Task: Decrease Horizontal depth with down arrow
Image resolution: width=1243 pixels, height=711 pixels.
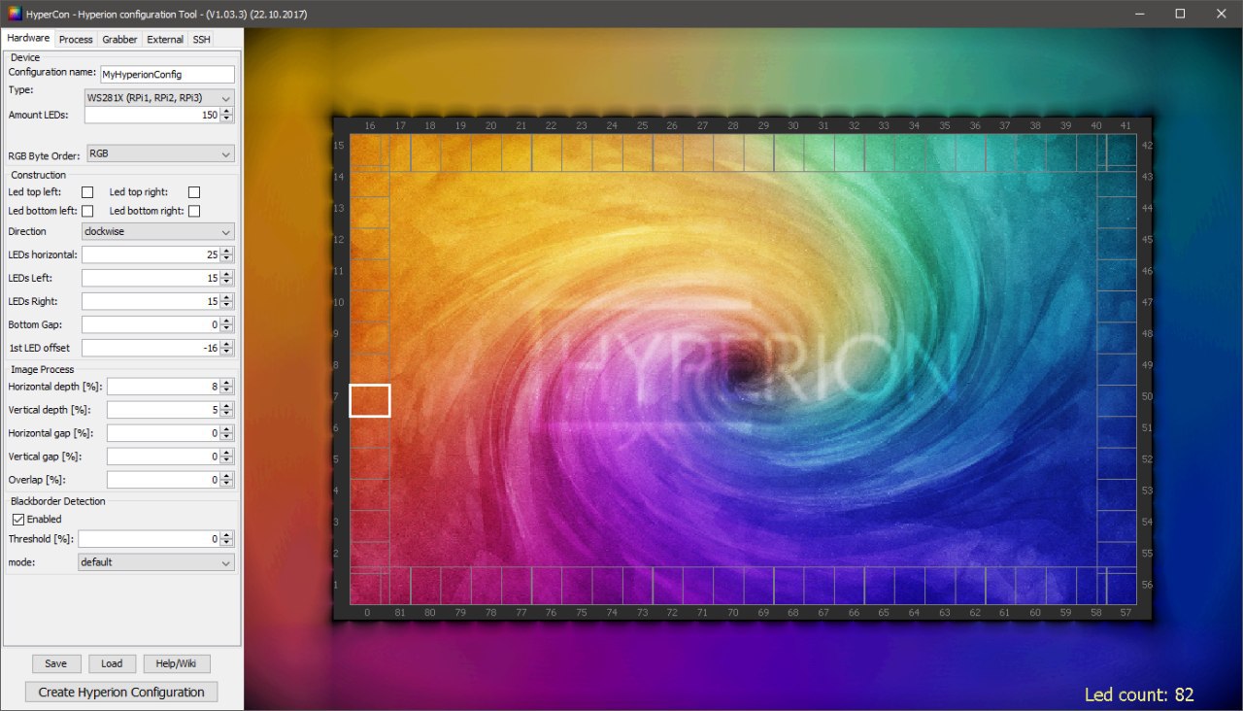Action: click(227, 390)
